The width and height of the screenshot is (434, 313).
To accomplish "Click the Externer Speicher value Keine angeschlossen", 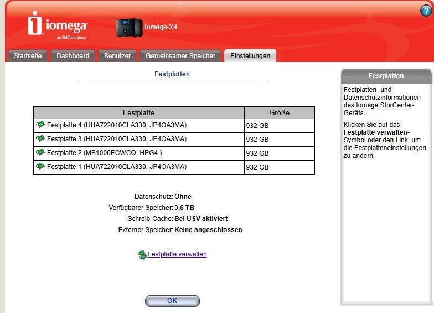I will (208, 229).
